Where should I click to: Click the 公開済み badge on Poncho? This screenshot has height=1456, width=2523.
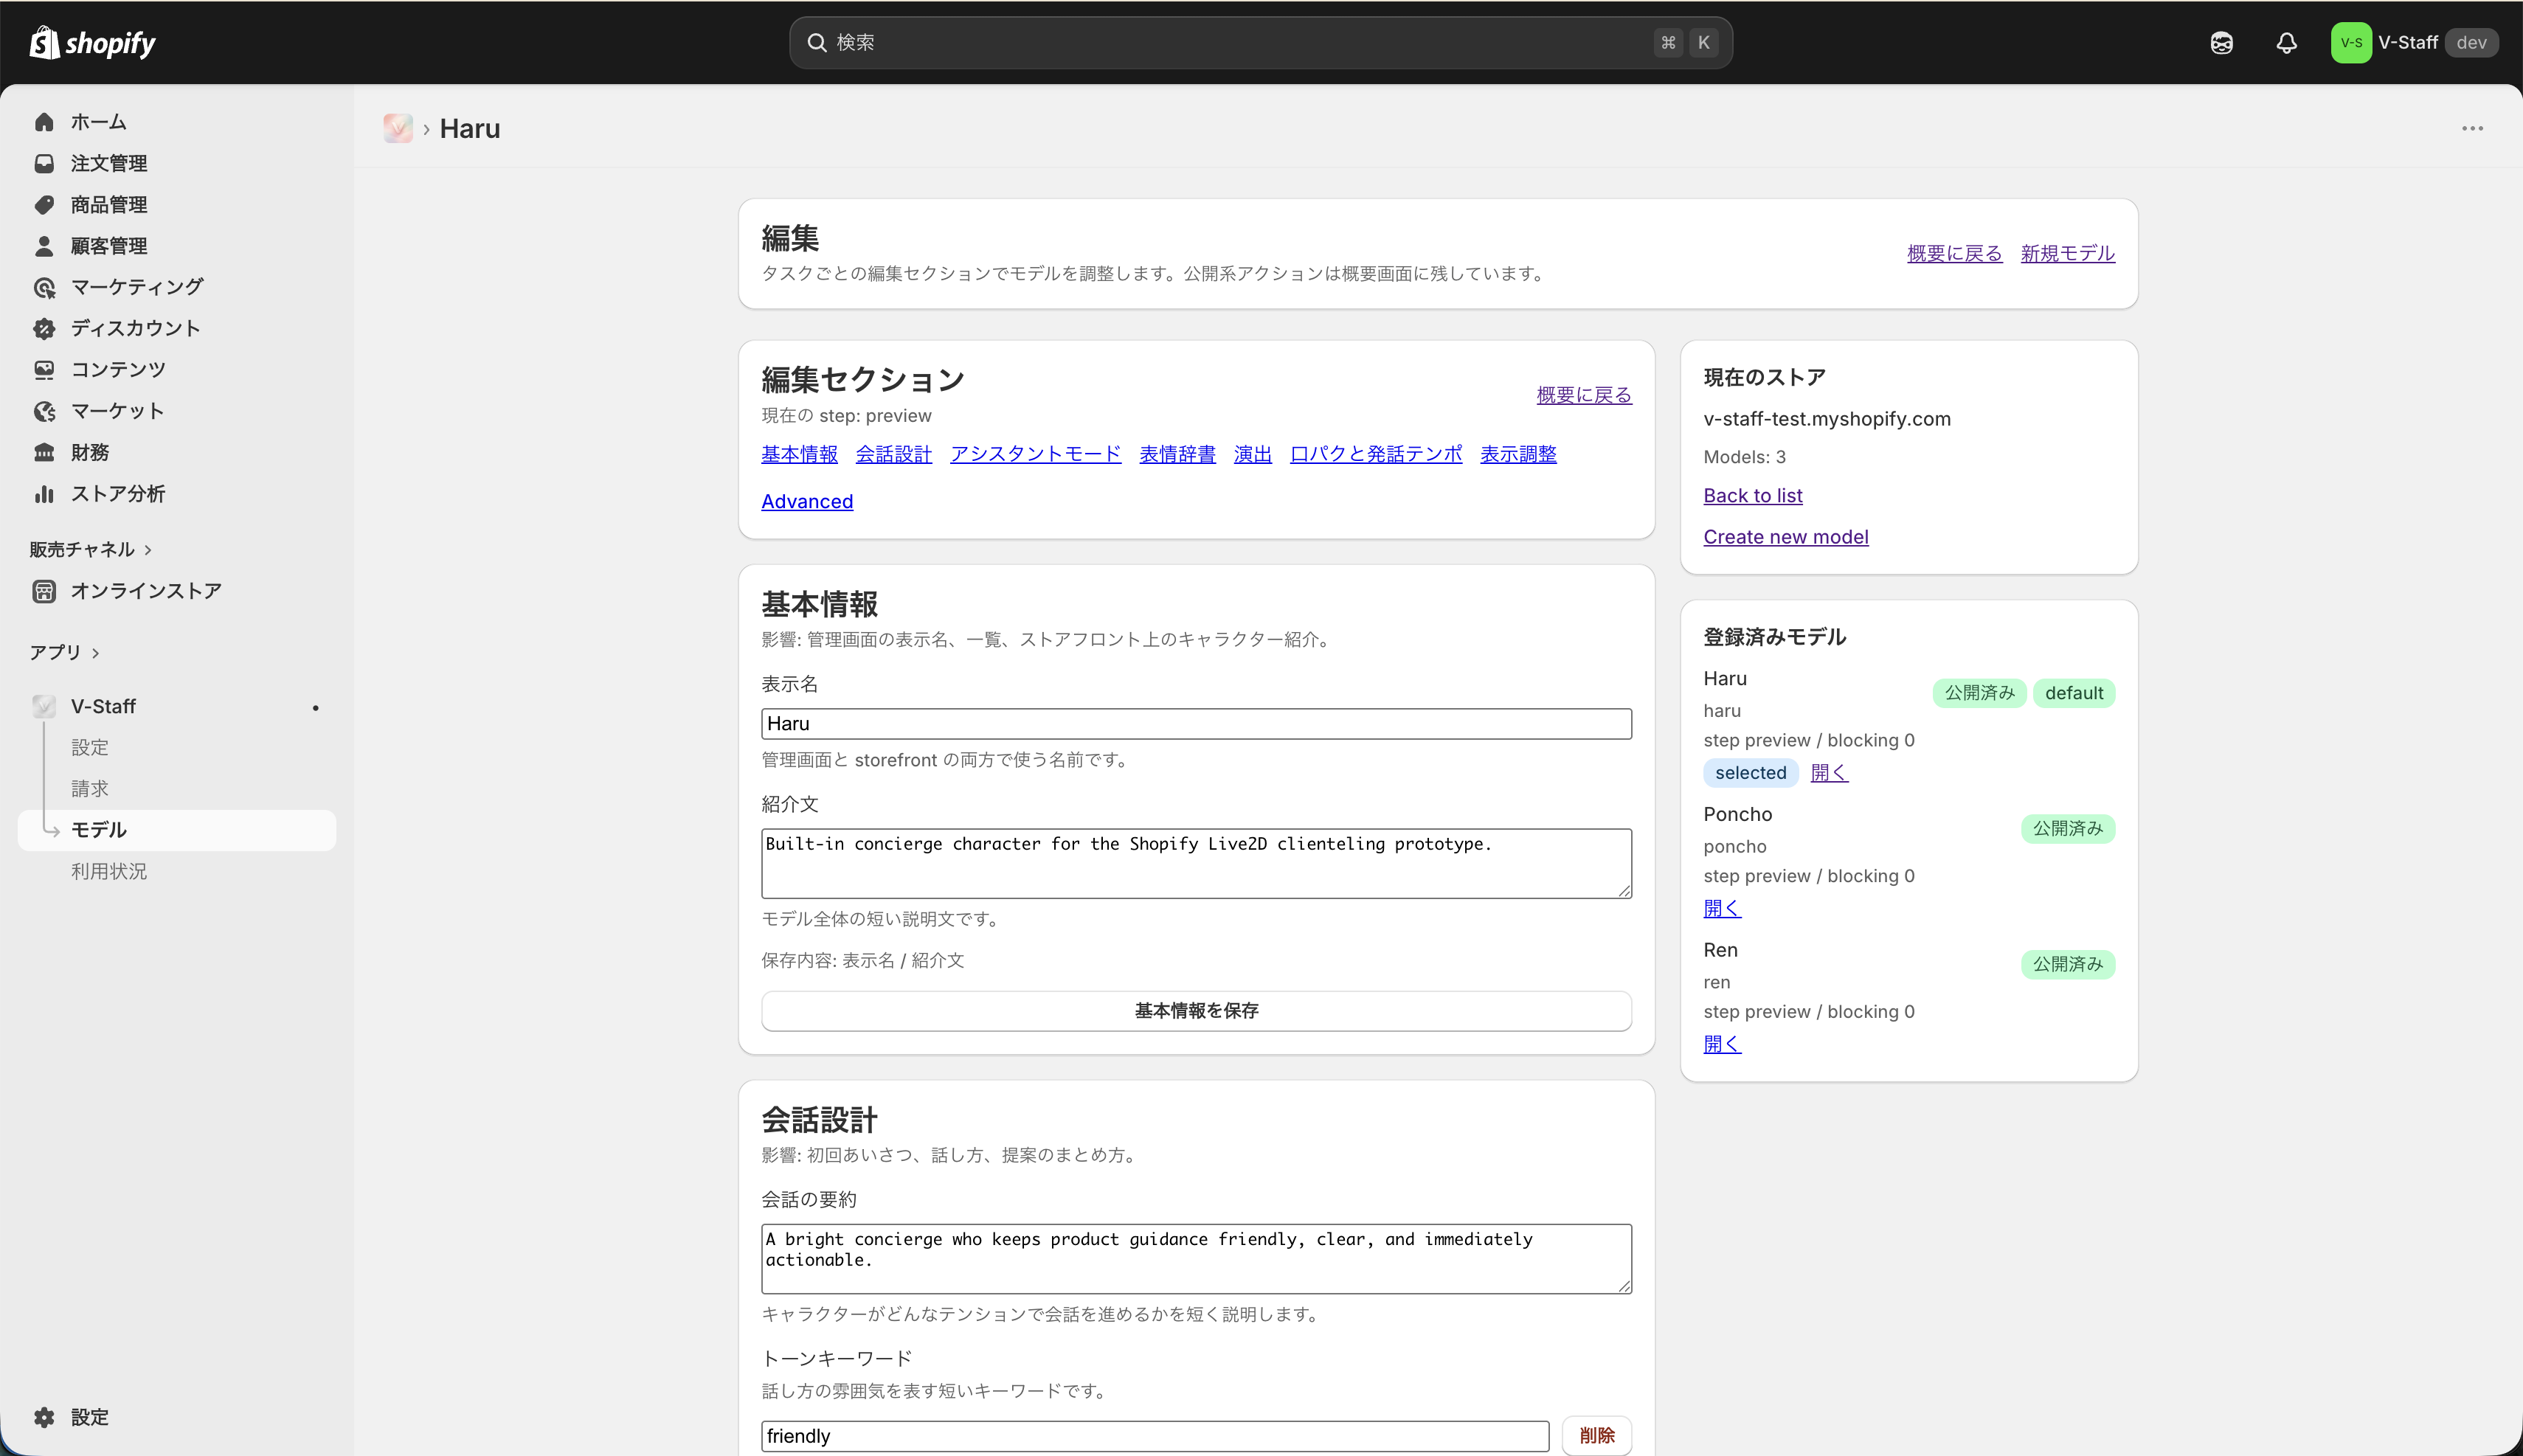[2068, 829]
